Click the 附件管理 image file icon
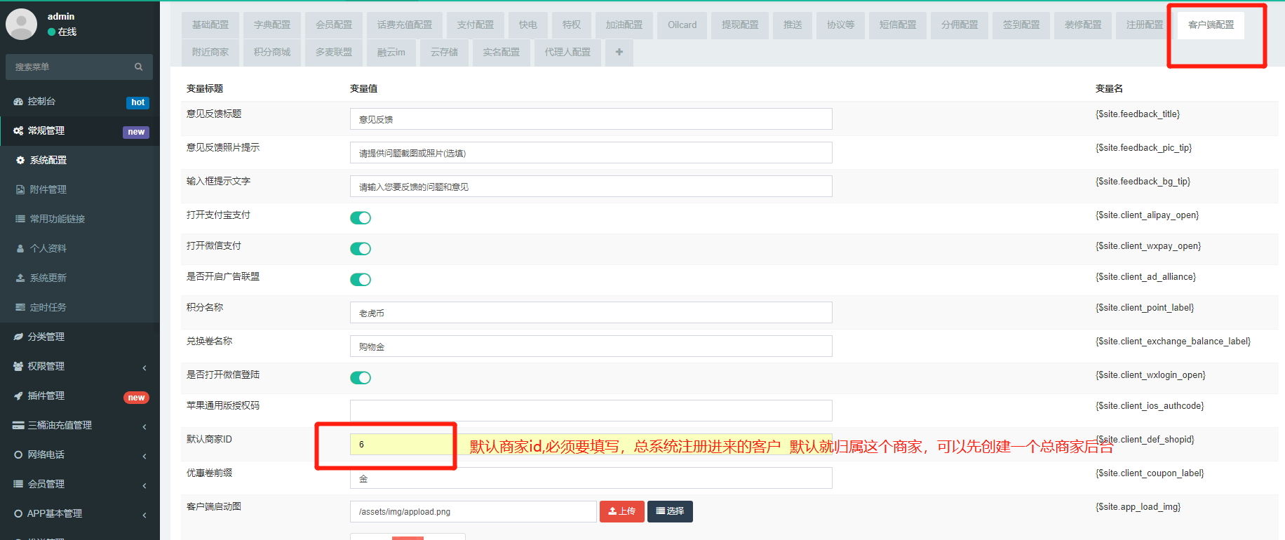The height and width of the screenshot is (540, 1285). [20, 190]
